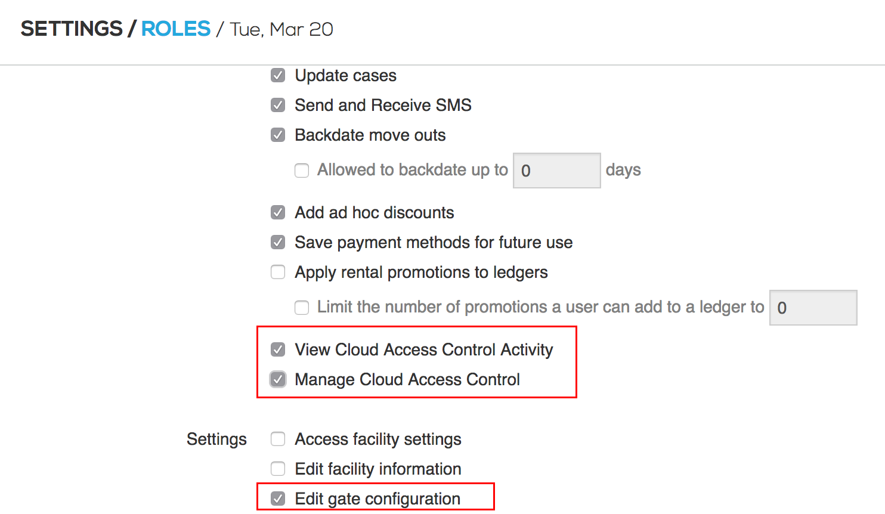This screenshot has height=514, width=885.
Task: Open the ROLES breadcrumb link
Action: 176,29
